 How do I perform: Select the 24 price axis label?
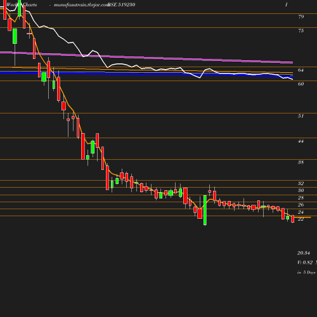[x=301, y=212]
